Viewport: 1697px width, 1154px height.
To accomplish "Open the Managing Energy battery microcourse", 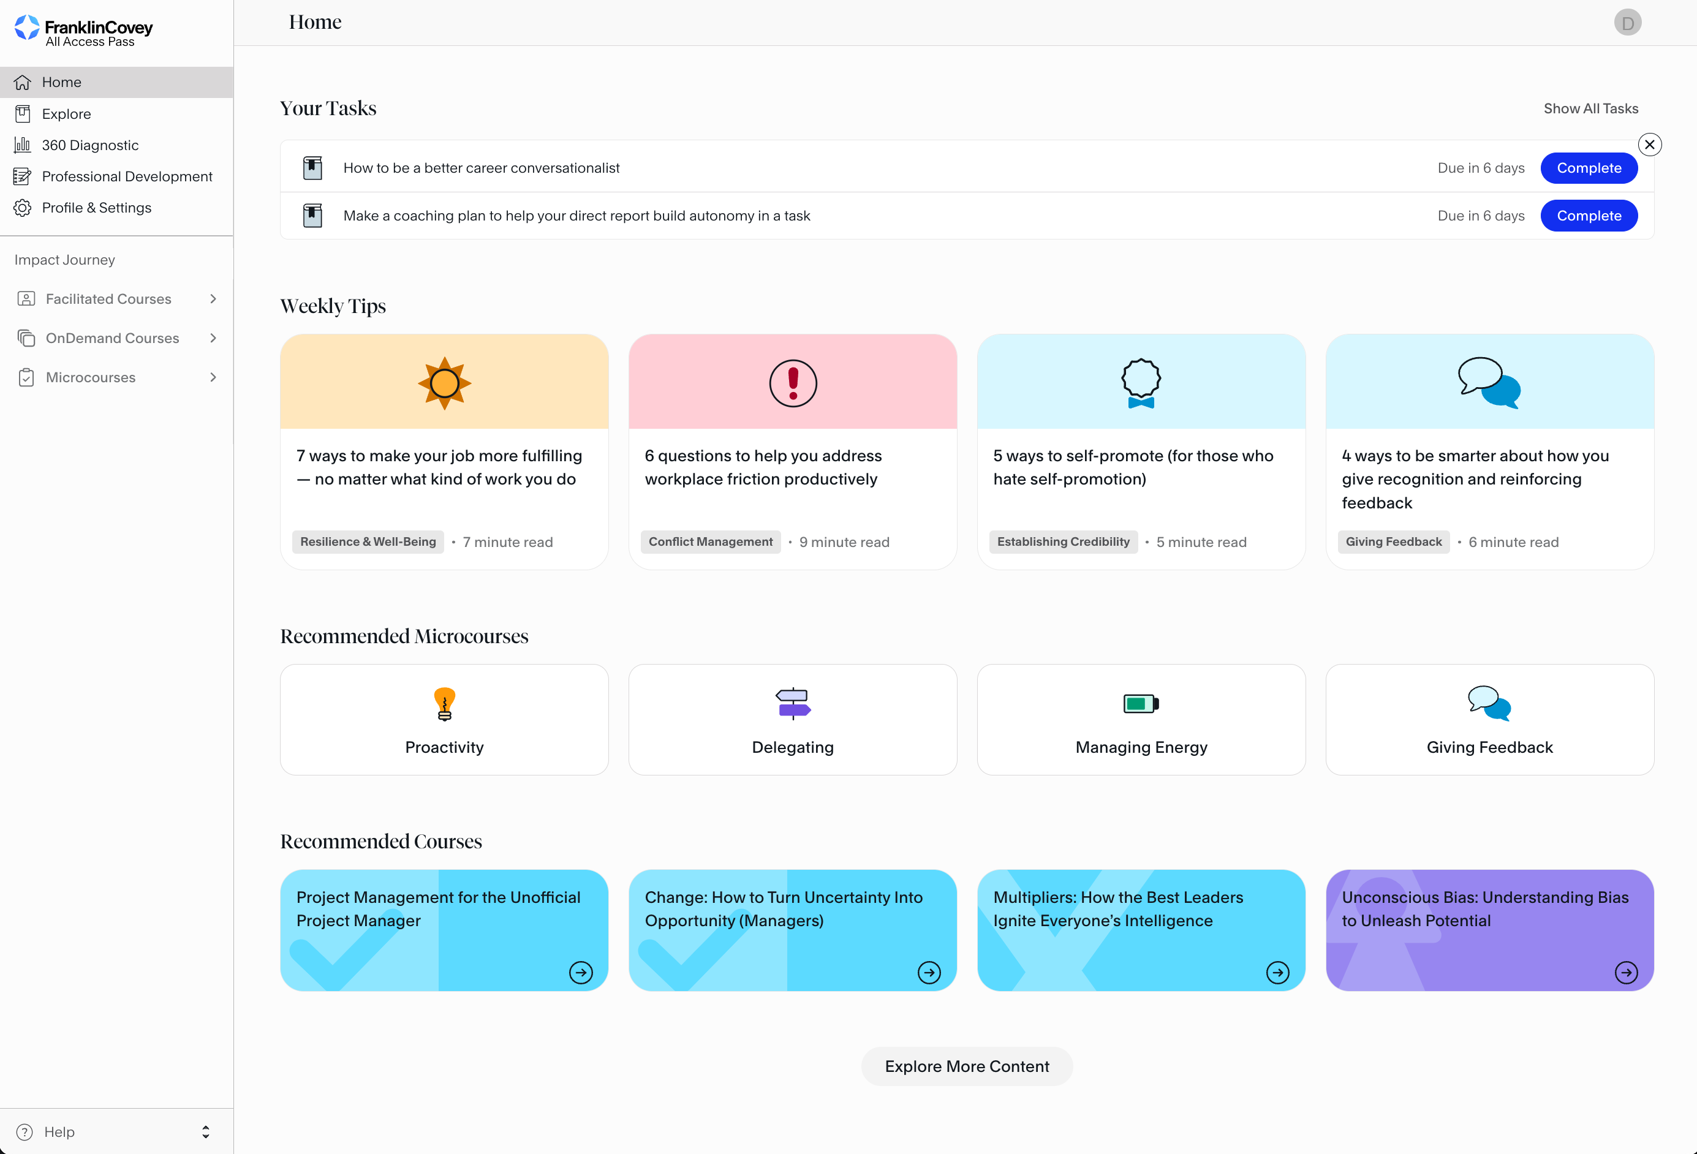I will pos(1141,719).
